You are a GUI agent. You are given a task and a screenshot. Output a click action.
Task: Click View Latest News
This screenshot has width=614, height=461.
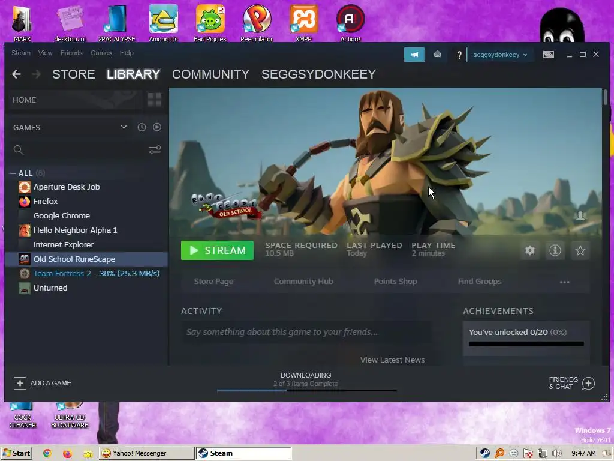392,360
